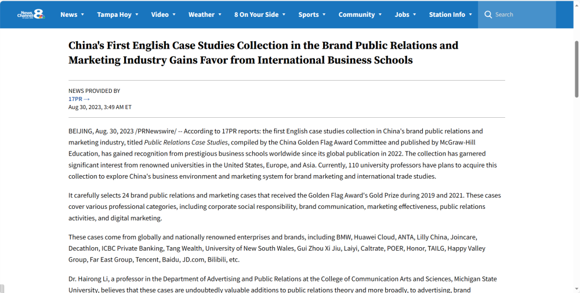Open the 17PR provider link
Image resolution: width=580 pixels, height=293 pixels.
click(79, 99)
